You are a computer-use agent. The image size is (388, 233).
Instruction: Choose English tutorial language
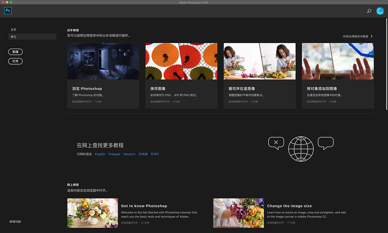pyautogui.click(x=100, y=154)
